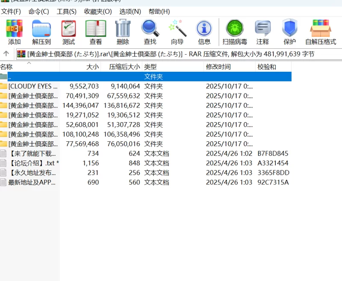
Task: Sort by 大小 column header
Action: point(80,67)
